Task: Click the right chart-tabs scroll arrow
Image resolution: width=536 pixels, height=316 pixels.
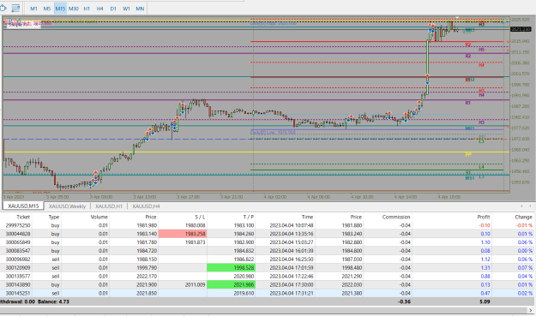Action: click(x=530, y=206)
